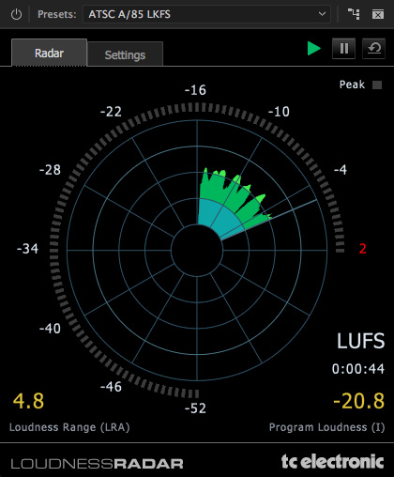Click the Peak label text
The image size is (394, 477).
[352, 85]
